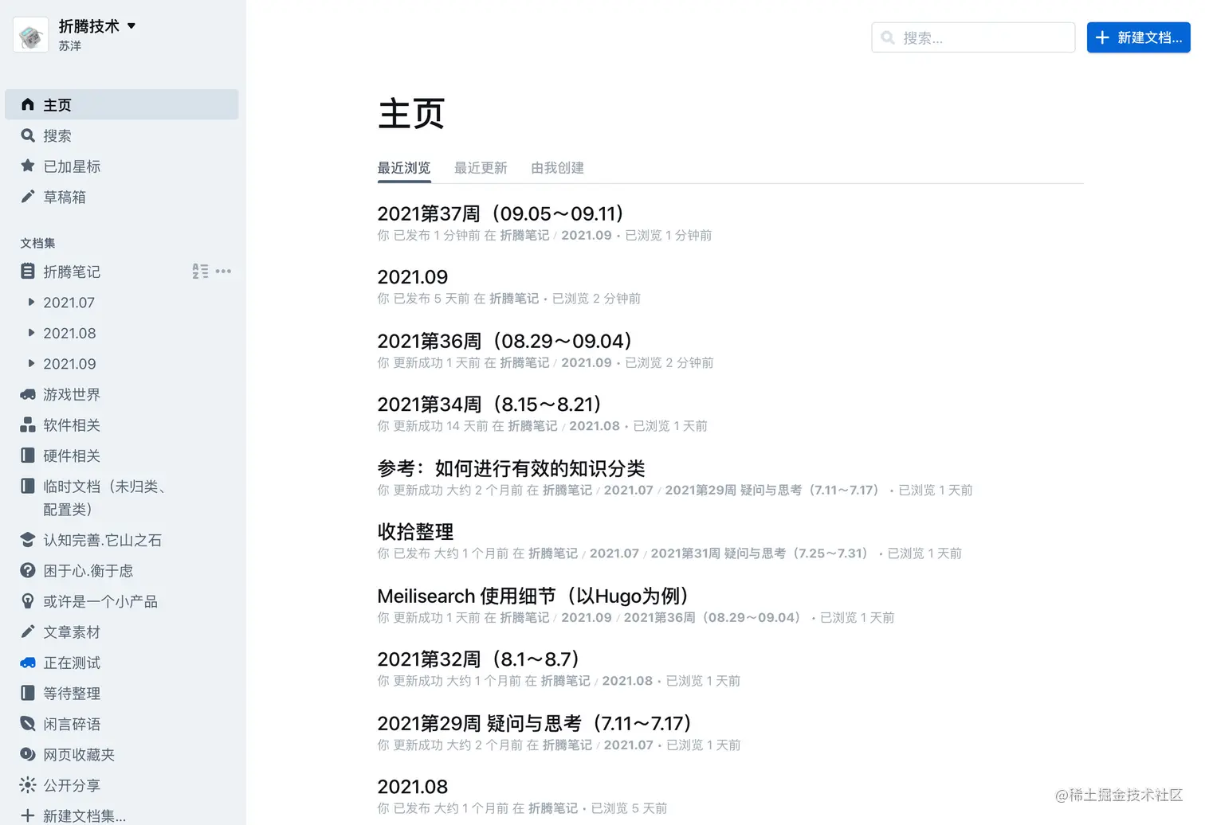
Task: Expand the 2021.07 folder
Action: point(31,302)
